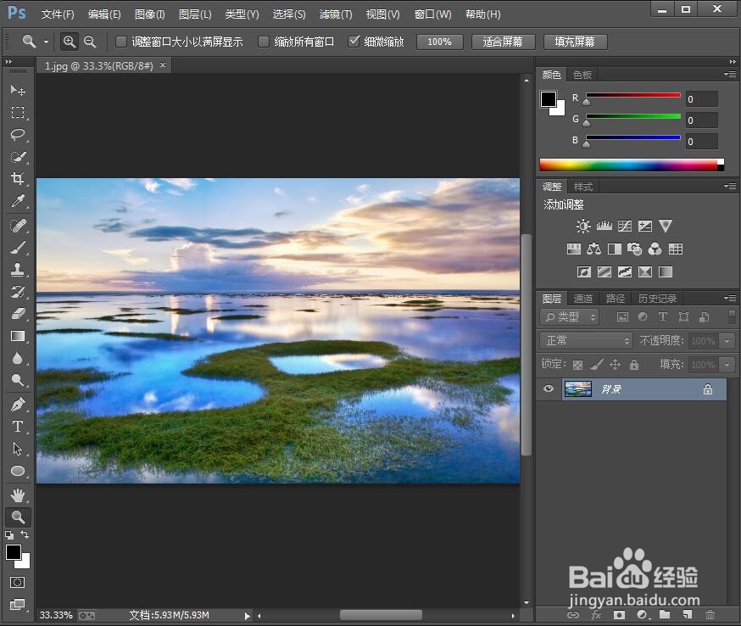741x626 pixels.
Task: Add a layer mask
Action: [x=619, y=615]
